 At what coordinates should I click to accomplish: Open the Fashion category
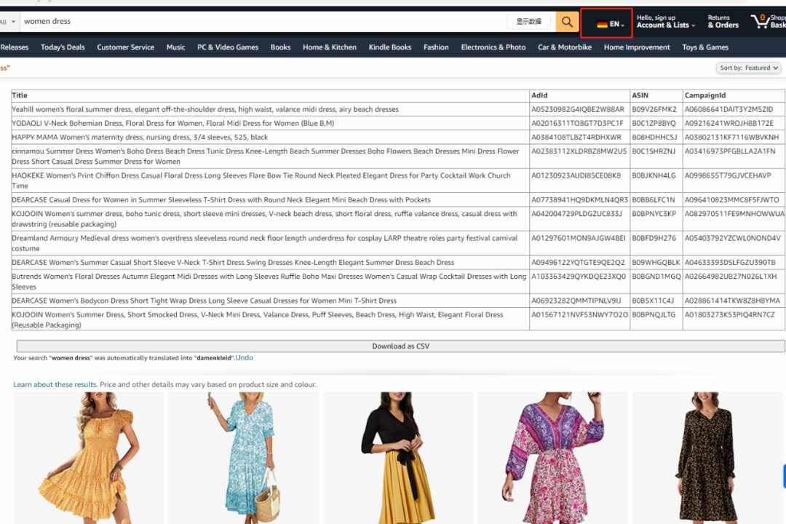(436, 47)
